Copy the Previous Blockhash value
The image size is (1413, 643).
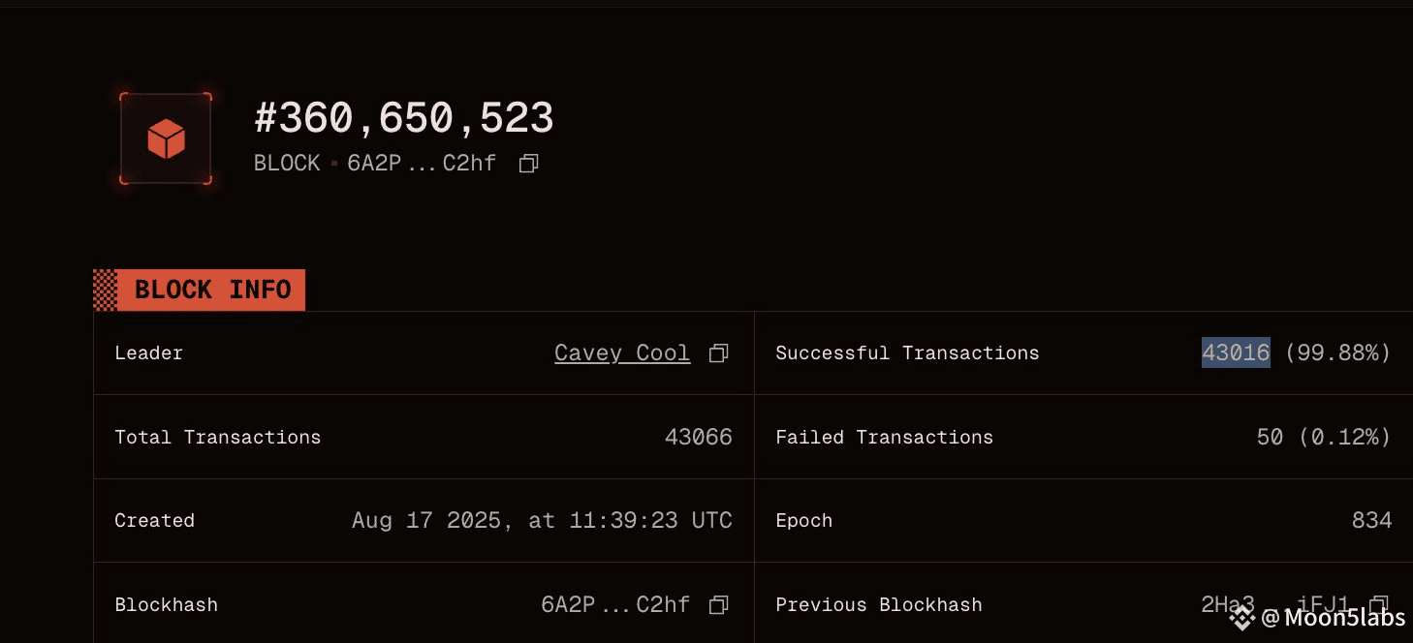click(1379, 605)
